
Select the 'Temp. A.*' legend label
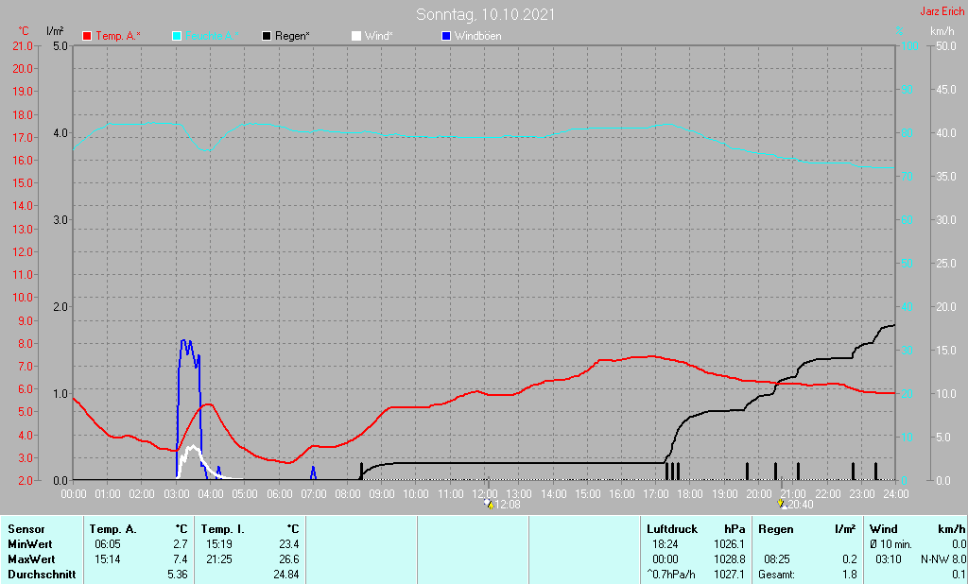118,37
